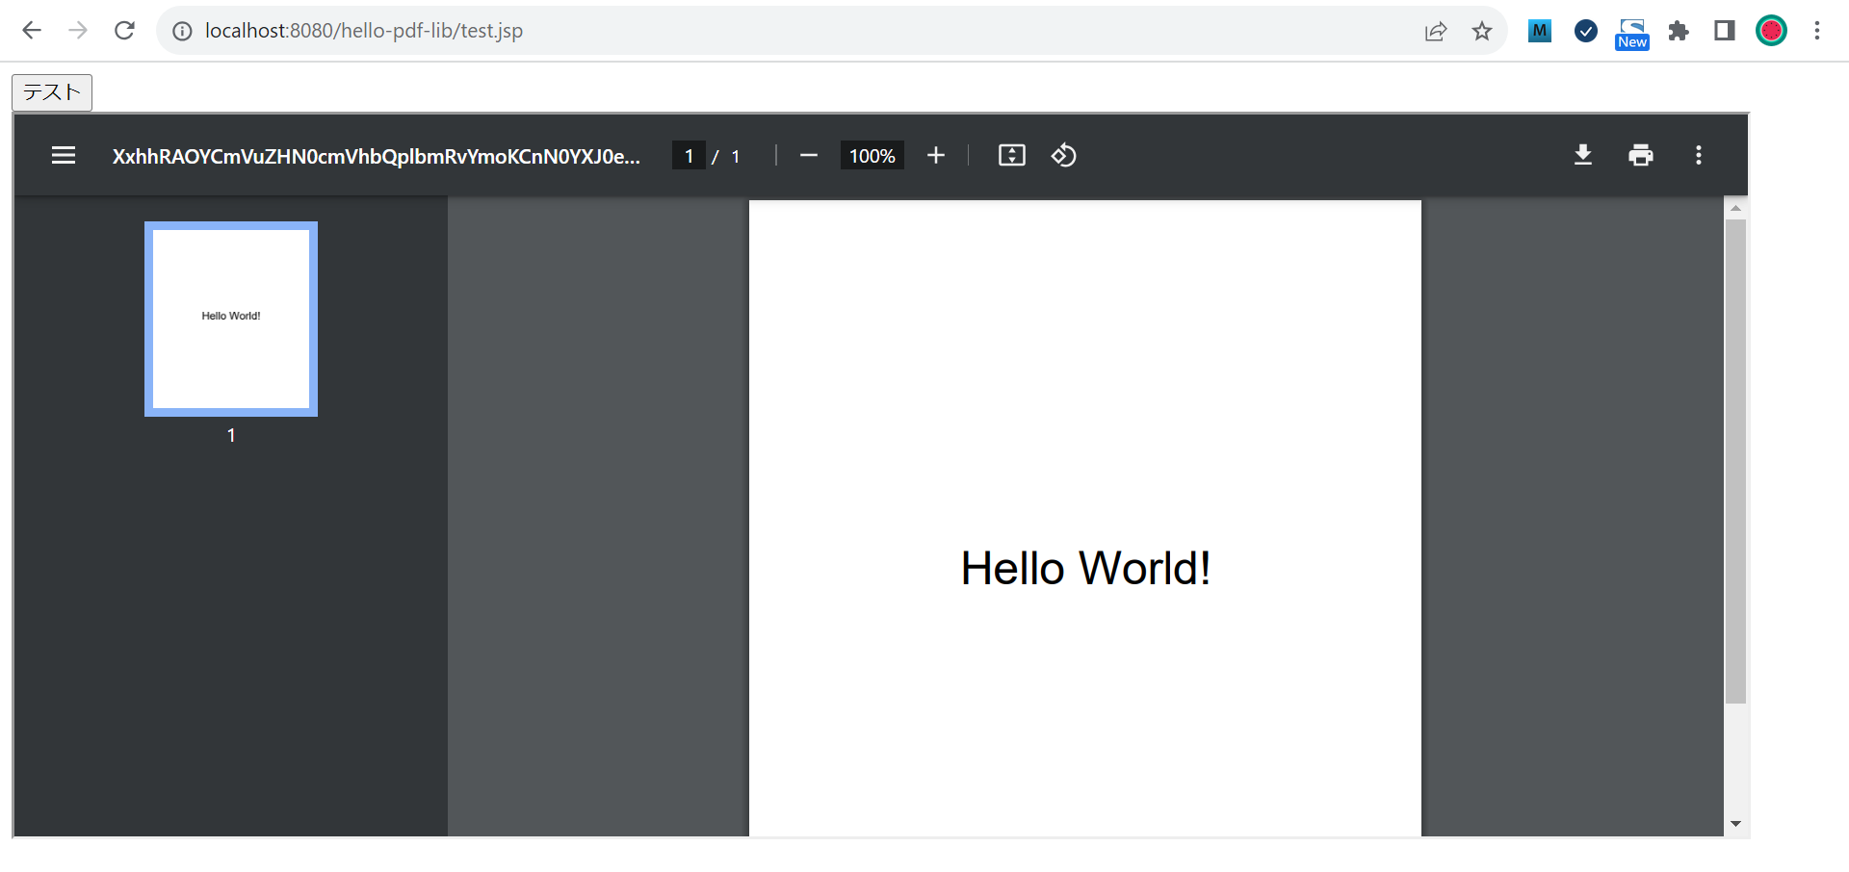Click the browser forward arrow
The height and width of the screenshot is (872, 1849).
coord(78,31)
